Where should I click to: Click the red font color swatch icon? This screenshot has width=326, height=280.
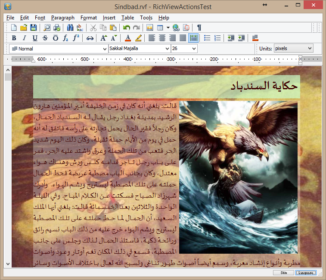pos(128,38)
